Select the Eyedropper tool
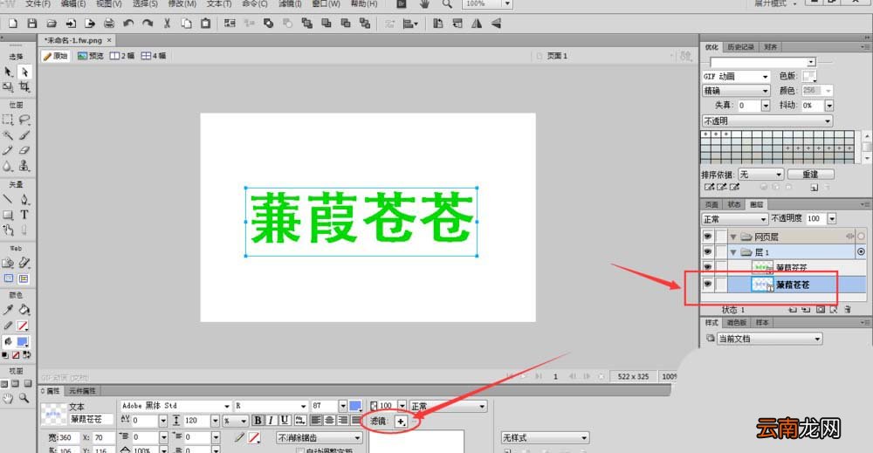The image size is (873, 453). coord(9,310)
